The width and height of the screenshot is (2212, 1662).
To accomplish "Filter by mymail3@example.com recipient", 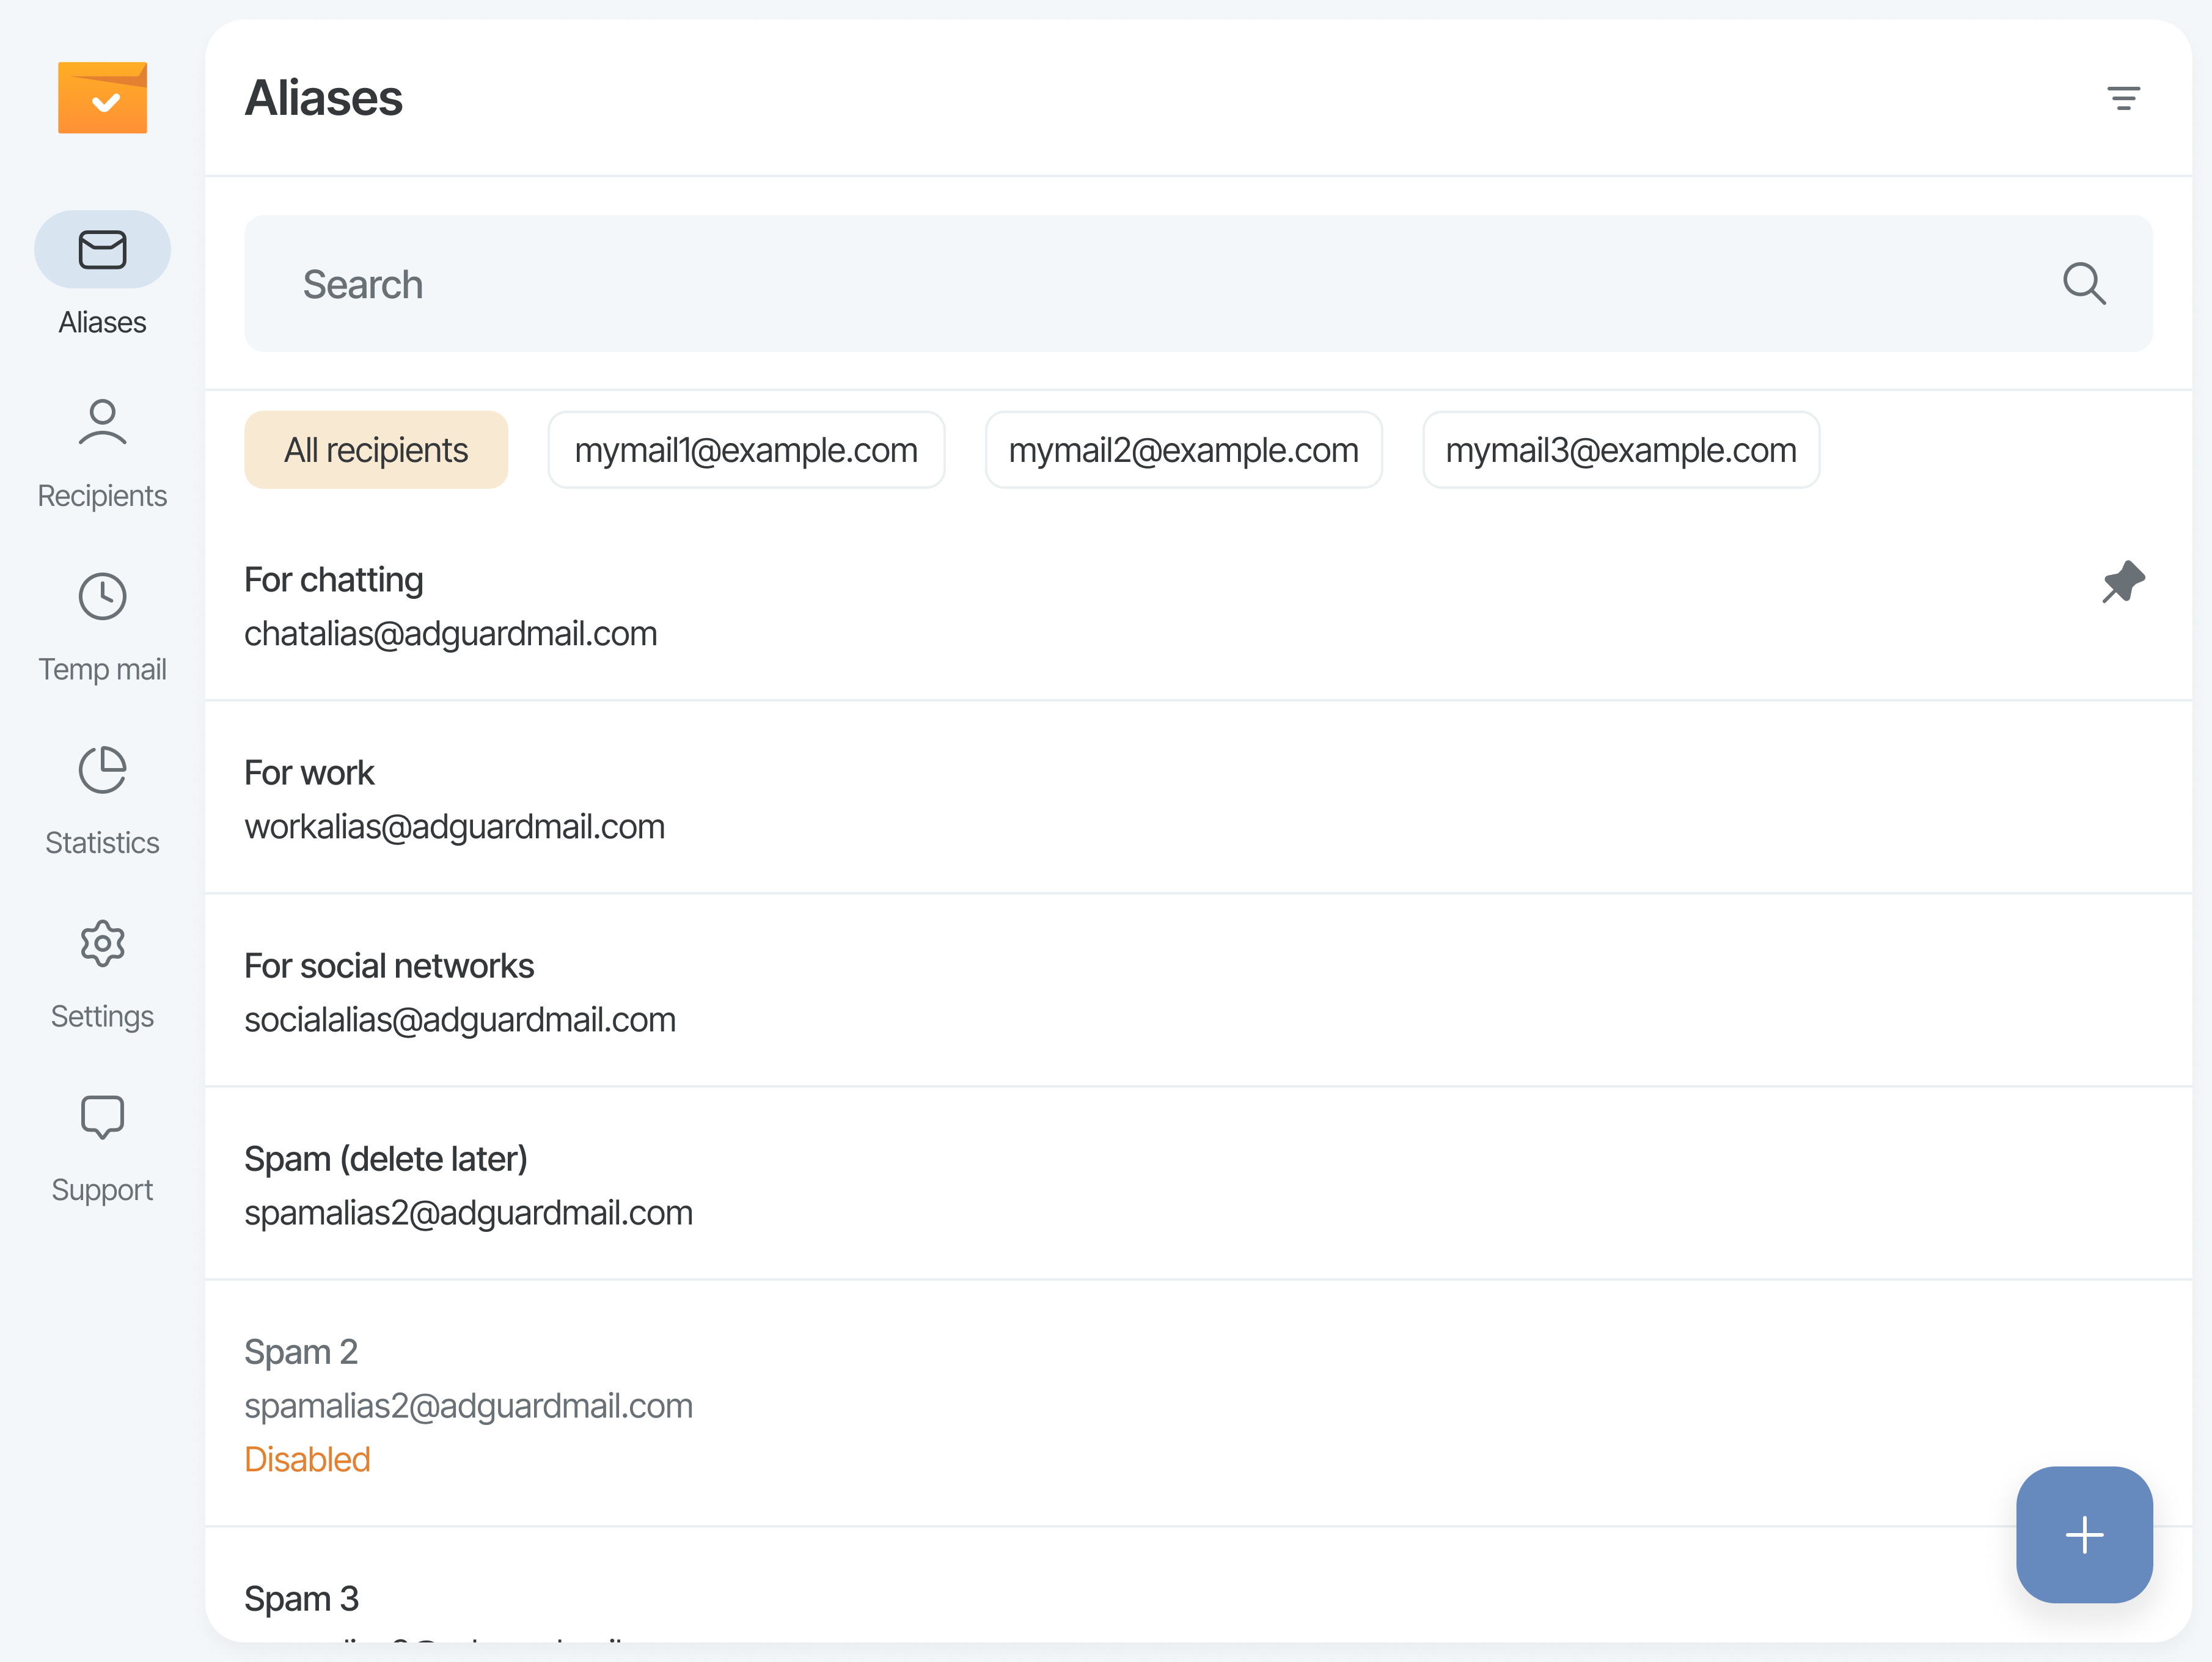I will coord(1620,450).
